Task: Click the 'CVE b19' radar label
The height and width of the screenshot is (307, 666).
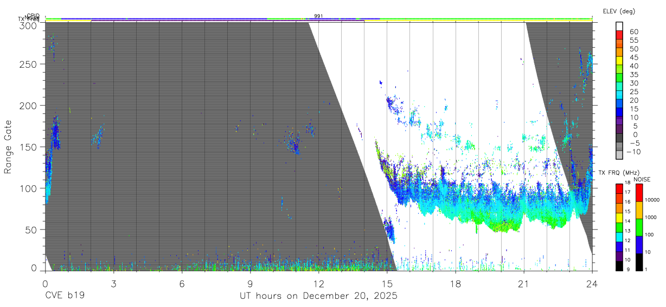Action: pos(65,296)
